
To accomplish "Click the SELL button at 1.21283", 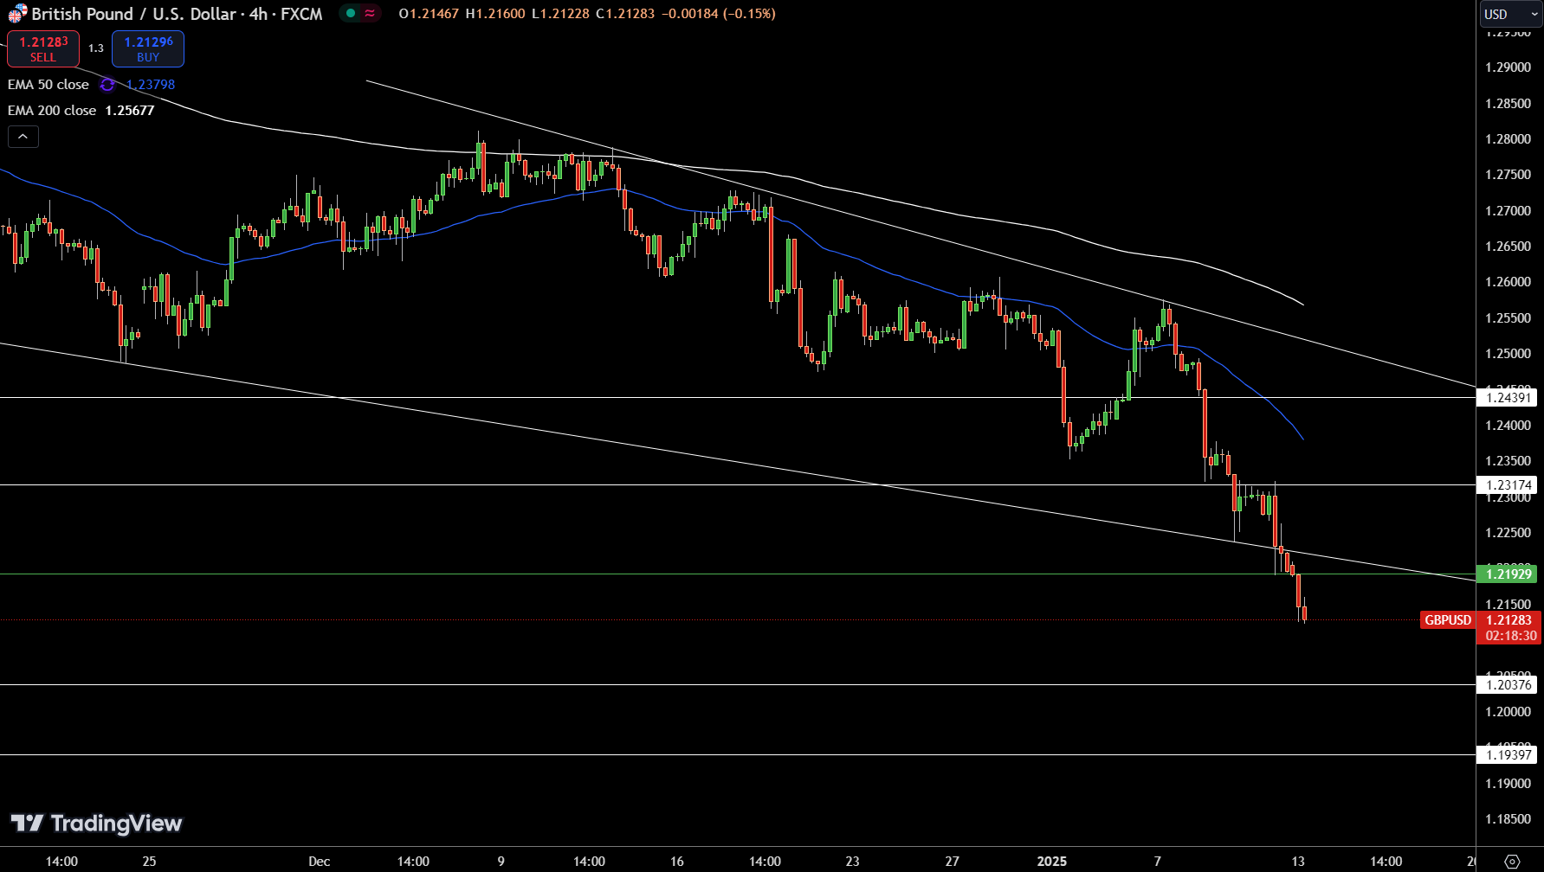I will point(43,48).
